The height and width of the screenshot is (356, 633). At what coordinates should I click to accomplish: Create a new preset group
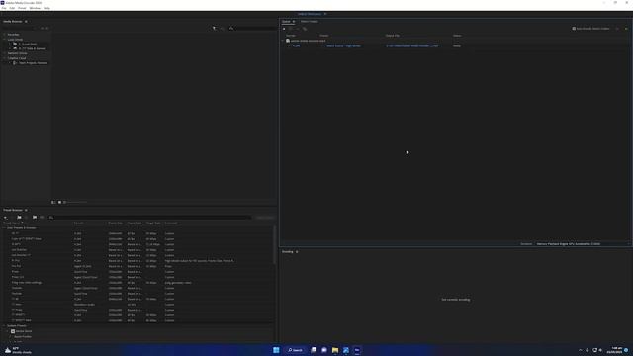pos(19,218)
